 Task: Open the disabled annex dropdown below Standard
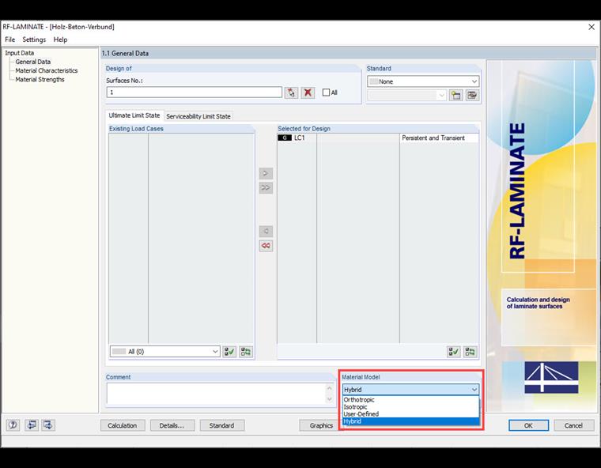tap(406, 95)
